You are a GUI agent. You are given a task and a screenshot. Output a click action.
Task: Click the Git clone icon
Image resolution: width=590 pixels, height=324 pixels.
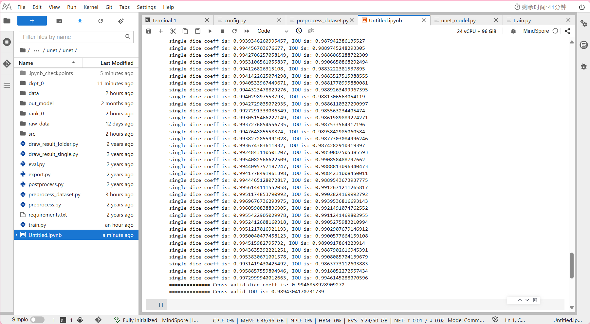(x=121, y=21)
